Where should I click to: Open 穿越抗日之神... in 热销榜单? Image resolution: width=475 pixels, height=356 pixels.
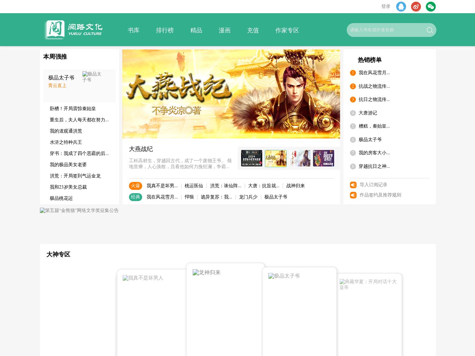(x=374, y=166)
